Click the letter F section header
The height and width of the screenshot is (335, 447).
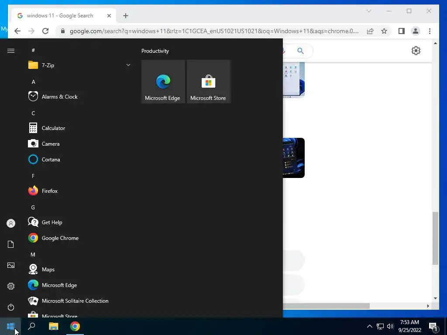pyautogui.click(x=33, y=176)
